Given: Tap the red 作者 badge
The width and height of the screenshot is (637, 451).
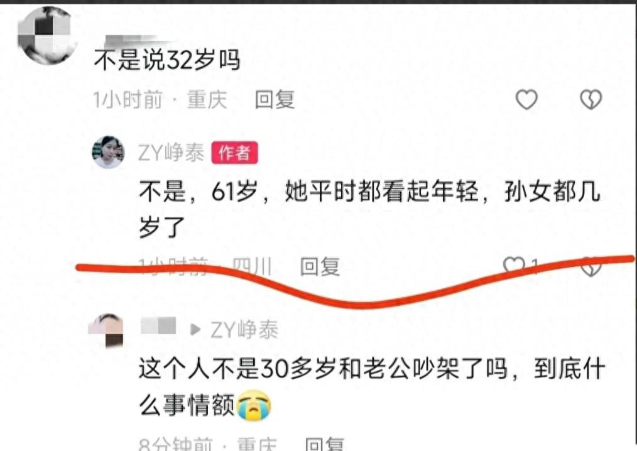Looking at the screenshot, I should (x=234, y=153).
